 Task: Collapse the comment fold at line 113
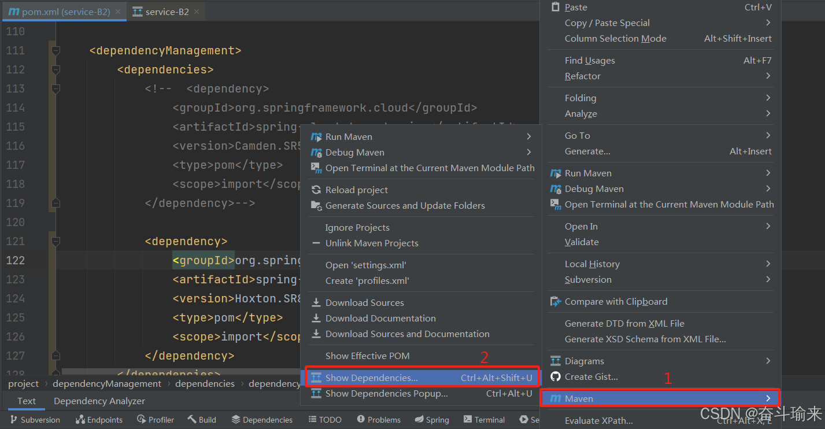56,89
